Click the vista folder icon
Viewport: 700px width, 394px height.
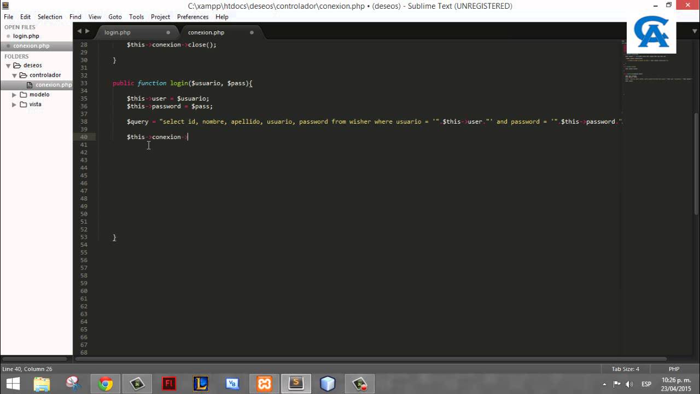tap(24, 105)
